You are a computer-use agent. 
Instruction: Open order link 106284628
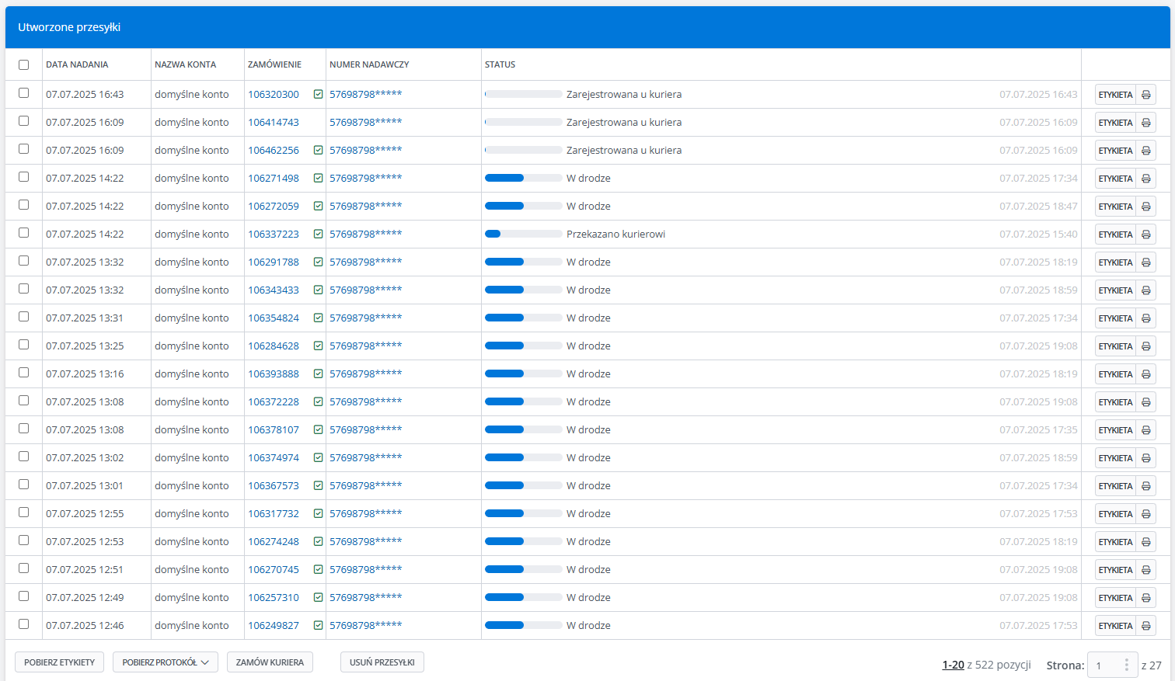[x=274, y=346]
